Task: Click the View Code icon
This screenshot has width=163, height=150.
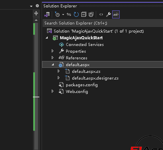Action: (x=101, y=14)
